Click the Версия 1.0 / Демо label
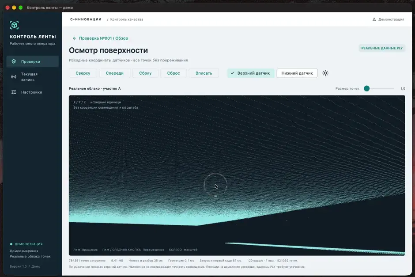The width and height of the screenshot is (415, 277). [25, 266]
